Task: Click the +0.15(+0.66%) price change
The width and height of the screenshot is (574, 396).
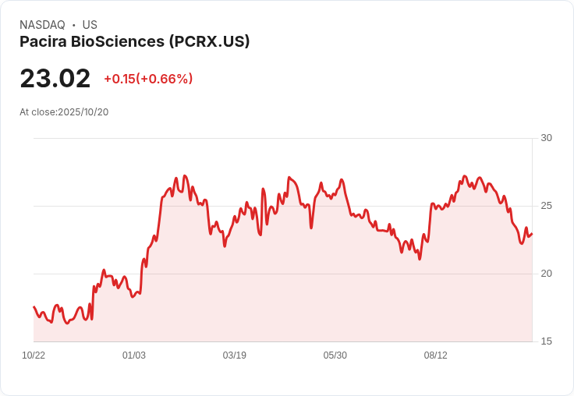Action: pyautogui.click(x=148, y=79)
